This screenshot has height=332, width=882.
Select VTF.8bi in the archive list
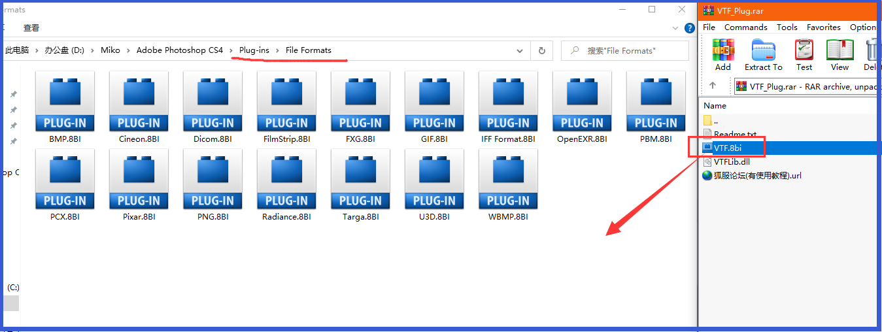click(727, 148)
